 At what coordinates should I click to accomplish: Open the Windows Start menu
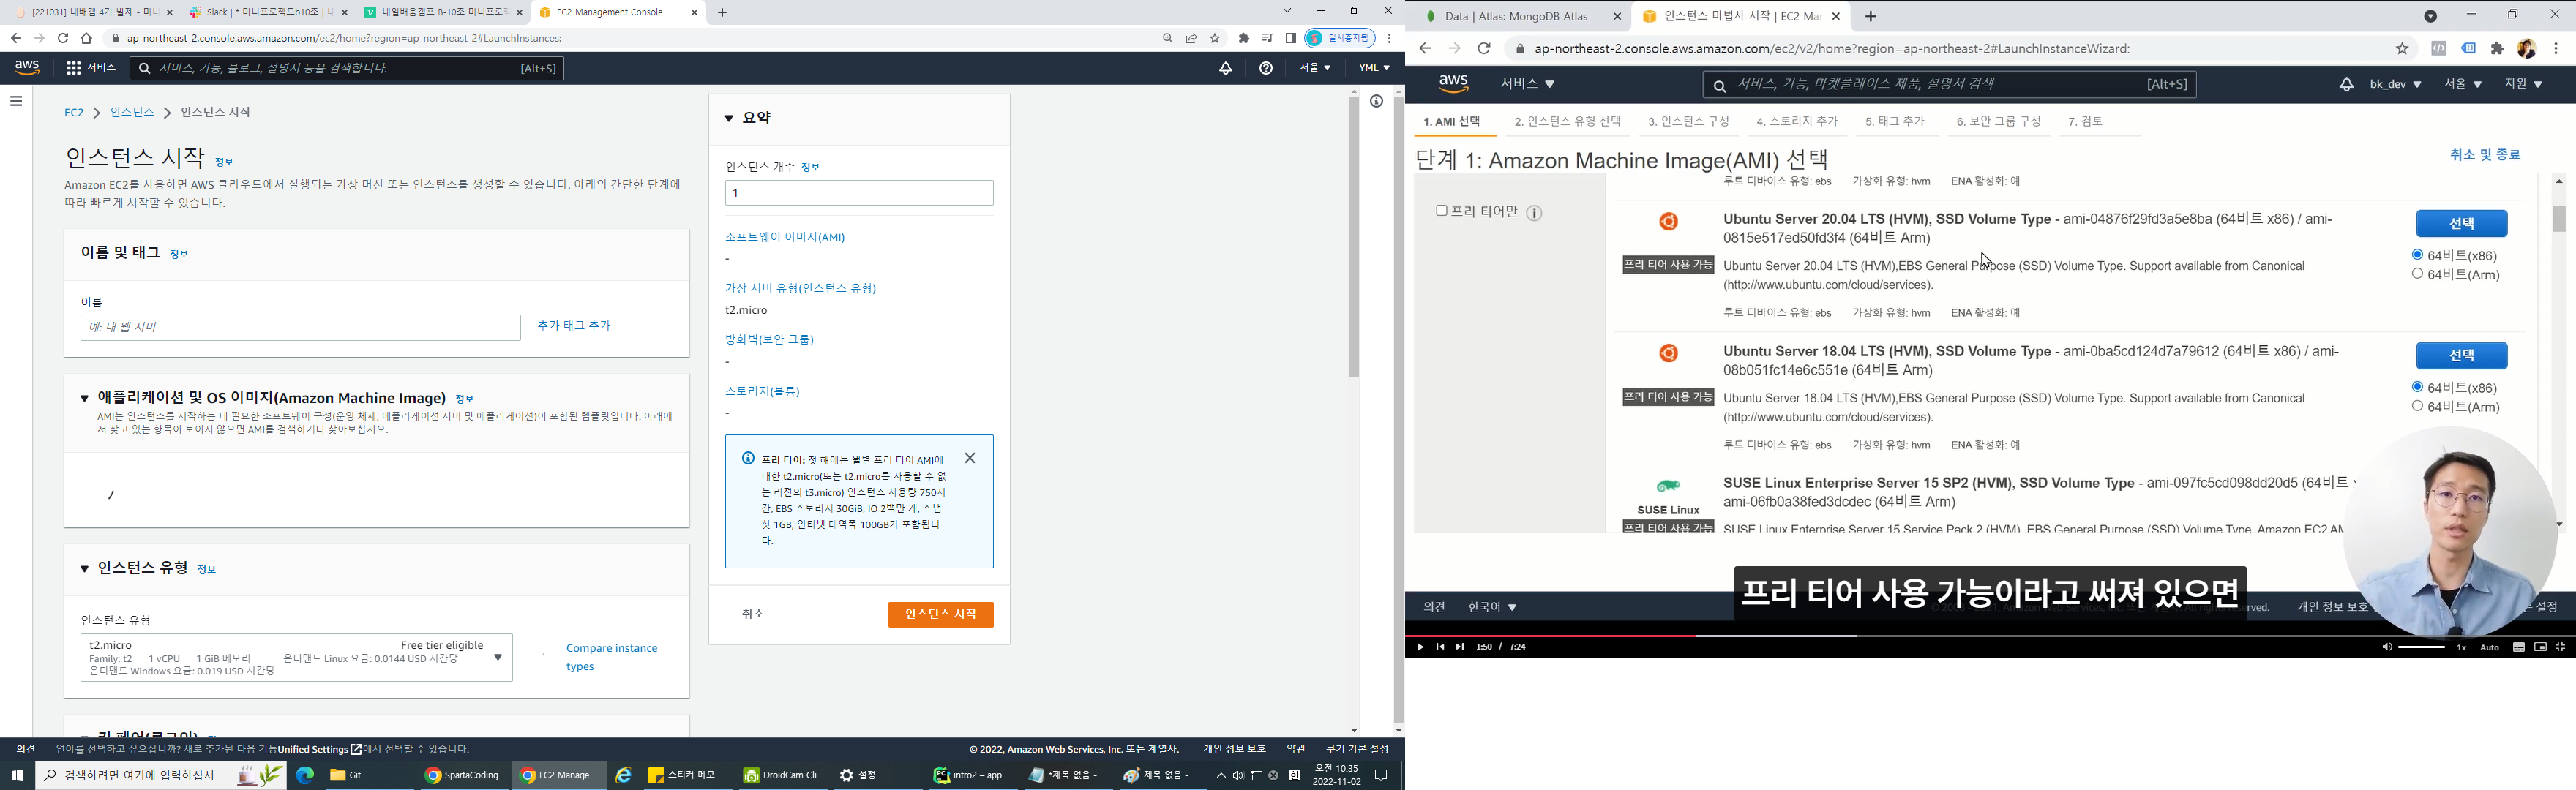click(17, 775)
